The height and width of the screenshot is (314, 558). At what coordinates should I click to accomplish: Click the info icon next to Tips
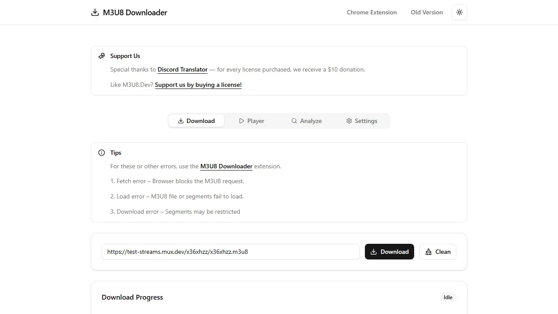pyautogui.click(x=102, y=153)
